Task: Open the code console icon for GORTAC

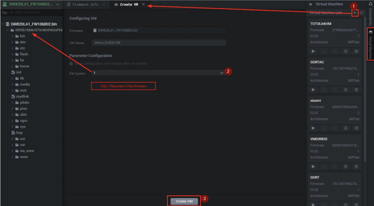Action: (335, 90)
